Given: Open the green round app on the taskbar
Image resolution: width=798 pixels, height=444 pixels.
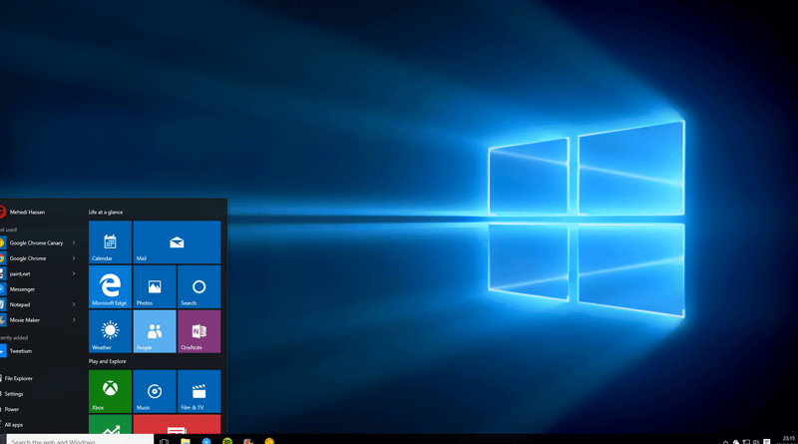Looking at the screenshot, I should coord(227,441).
